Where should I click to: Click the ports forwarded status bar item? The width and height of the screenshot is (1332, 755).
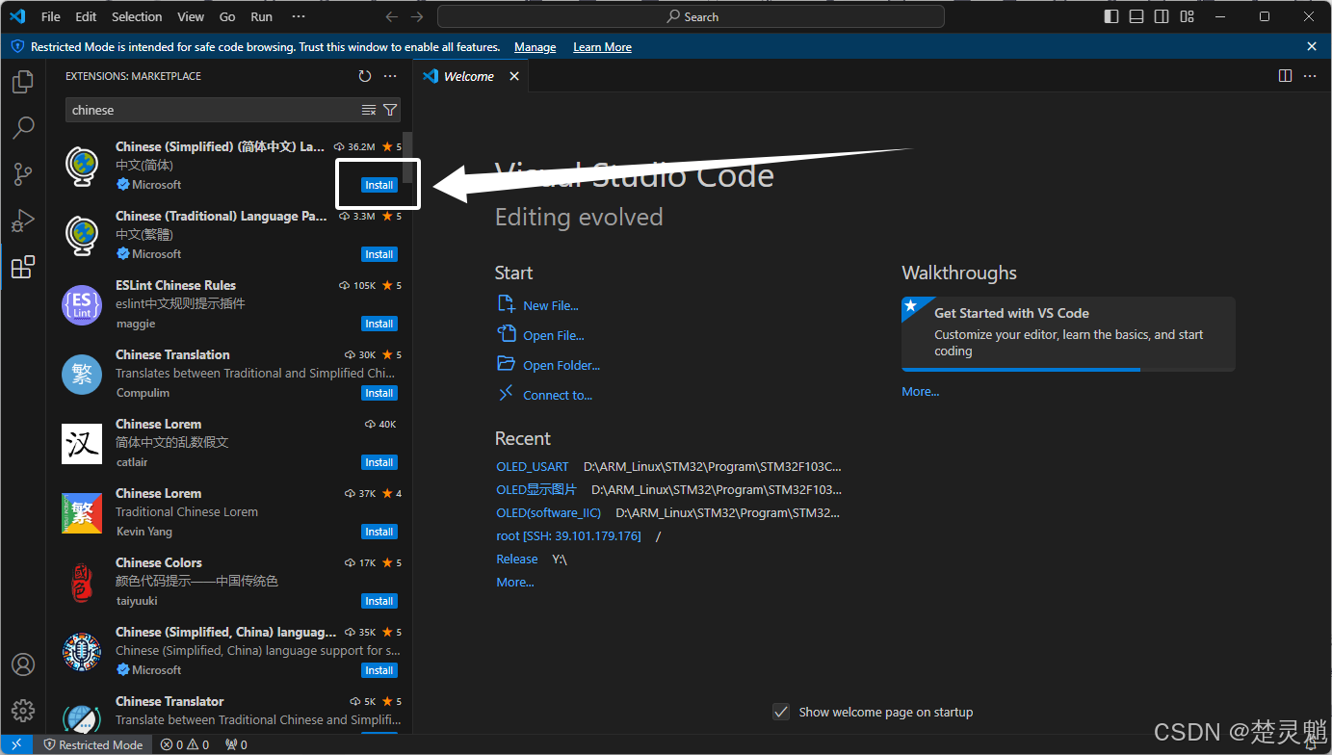click(236, 744)
